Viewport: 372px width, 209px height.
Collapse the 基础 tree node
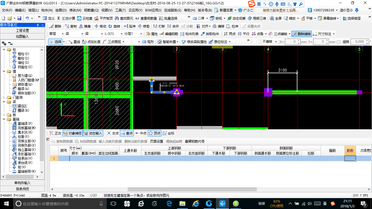point(4,119)
